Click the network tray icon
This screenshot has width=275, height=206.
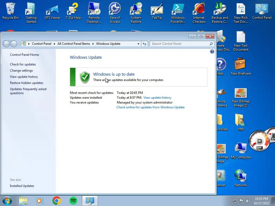(x=235, y=201)
